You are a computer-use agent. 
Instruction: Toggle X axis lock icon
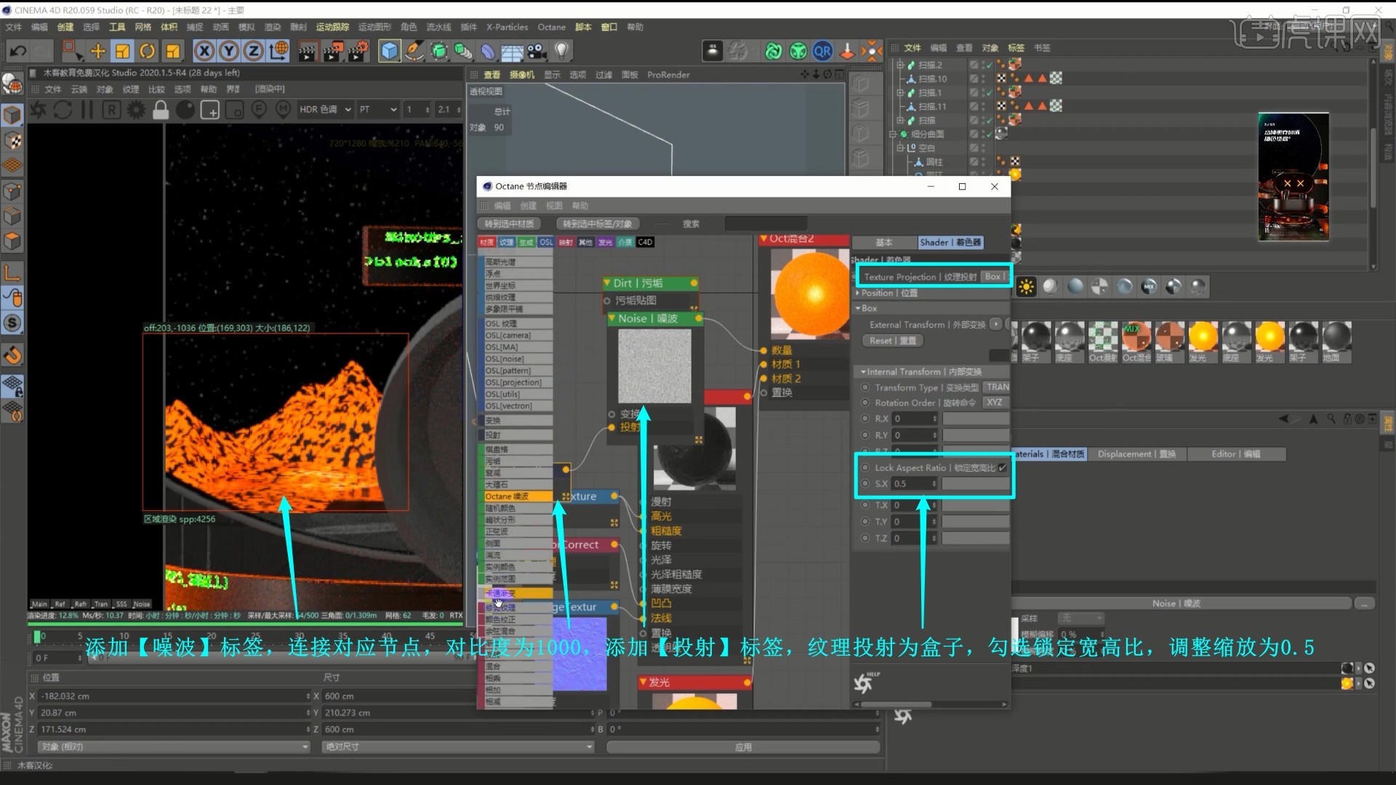(205, 51)
